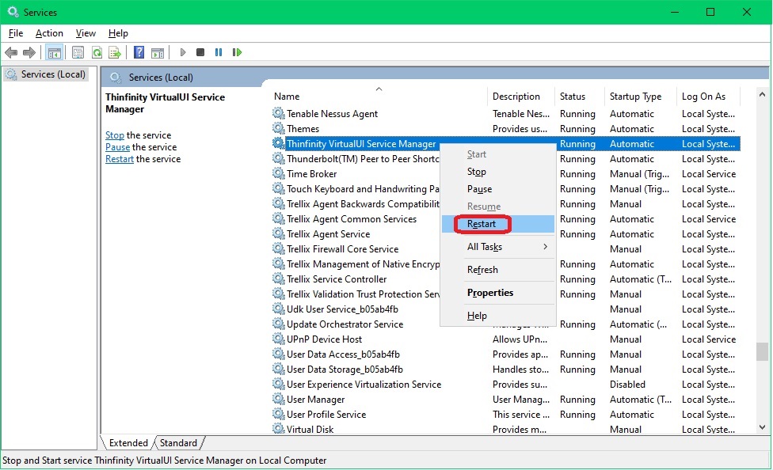This screenshot has width=773, height=470.
Task: Choose Refresh in the context menu
Action: (x=498, y=270)
